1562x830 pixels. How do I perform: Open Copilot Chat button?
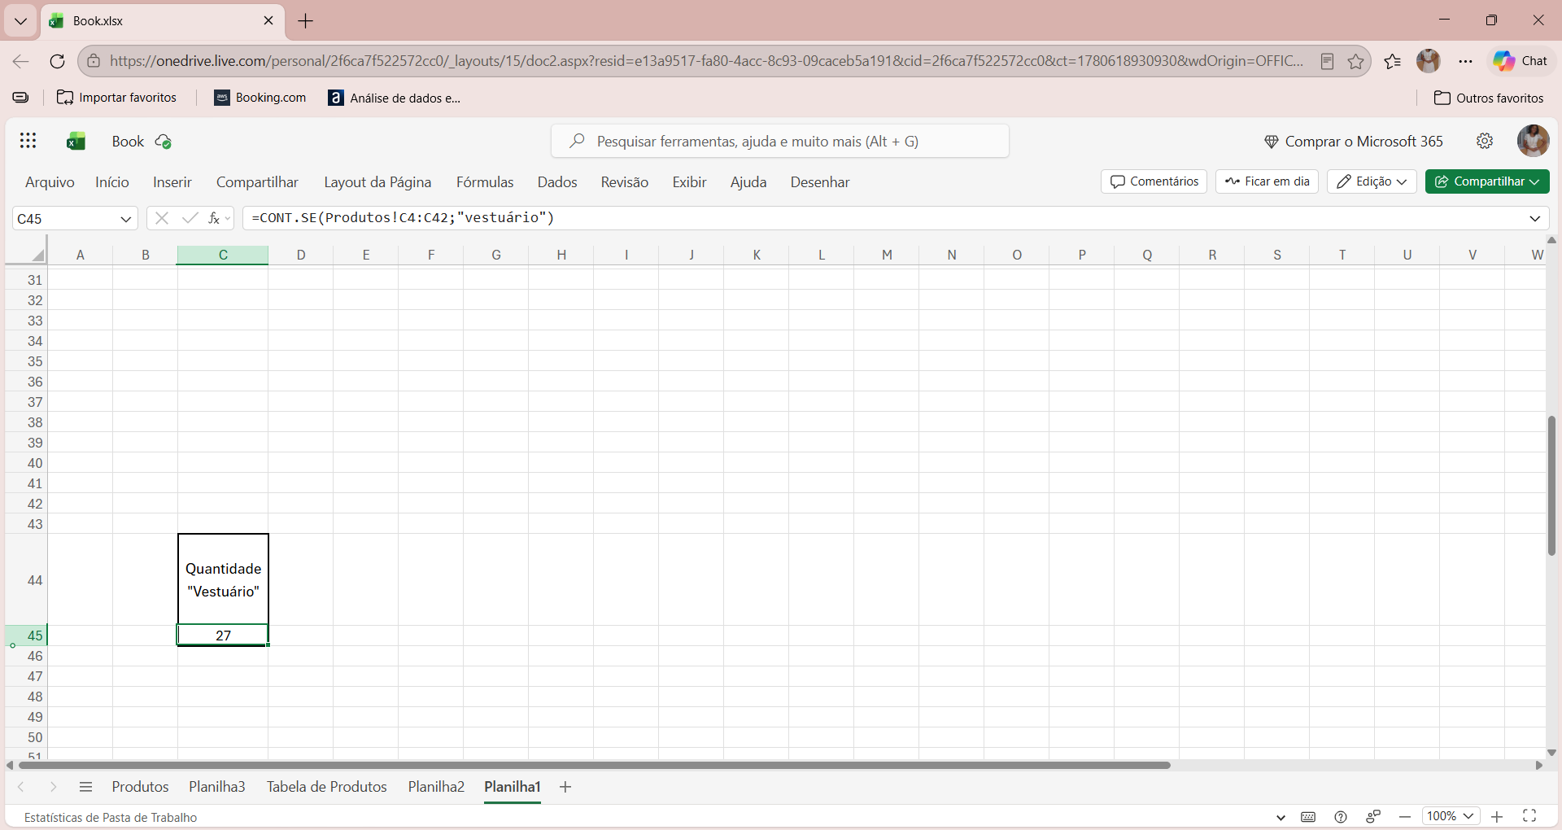point(1521,61)
